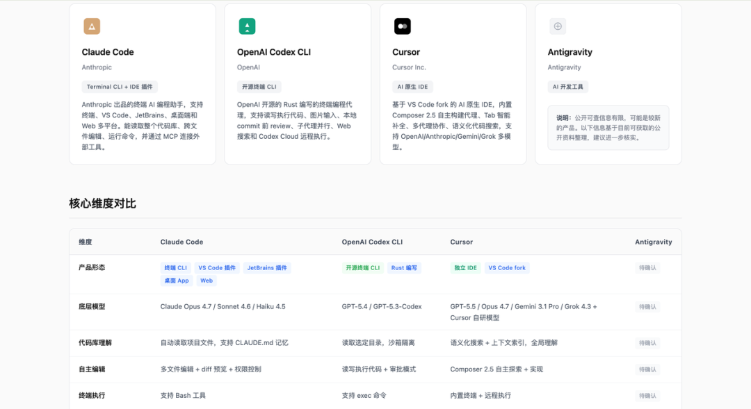Select the Cursor card title
Image resolution: width=751 pixels, height=409 pixels.
tap(406, 52)
